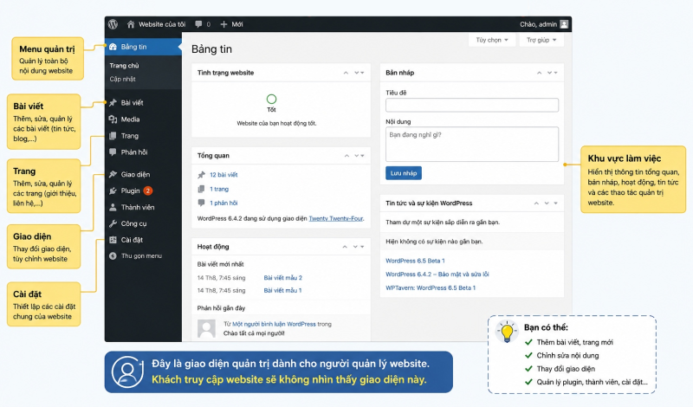Click the plug icon beside Plugin
This screenshot has width=693, height=407.
(x=113, y=191)
